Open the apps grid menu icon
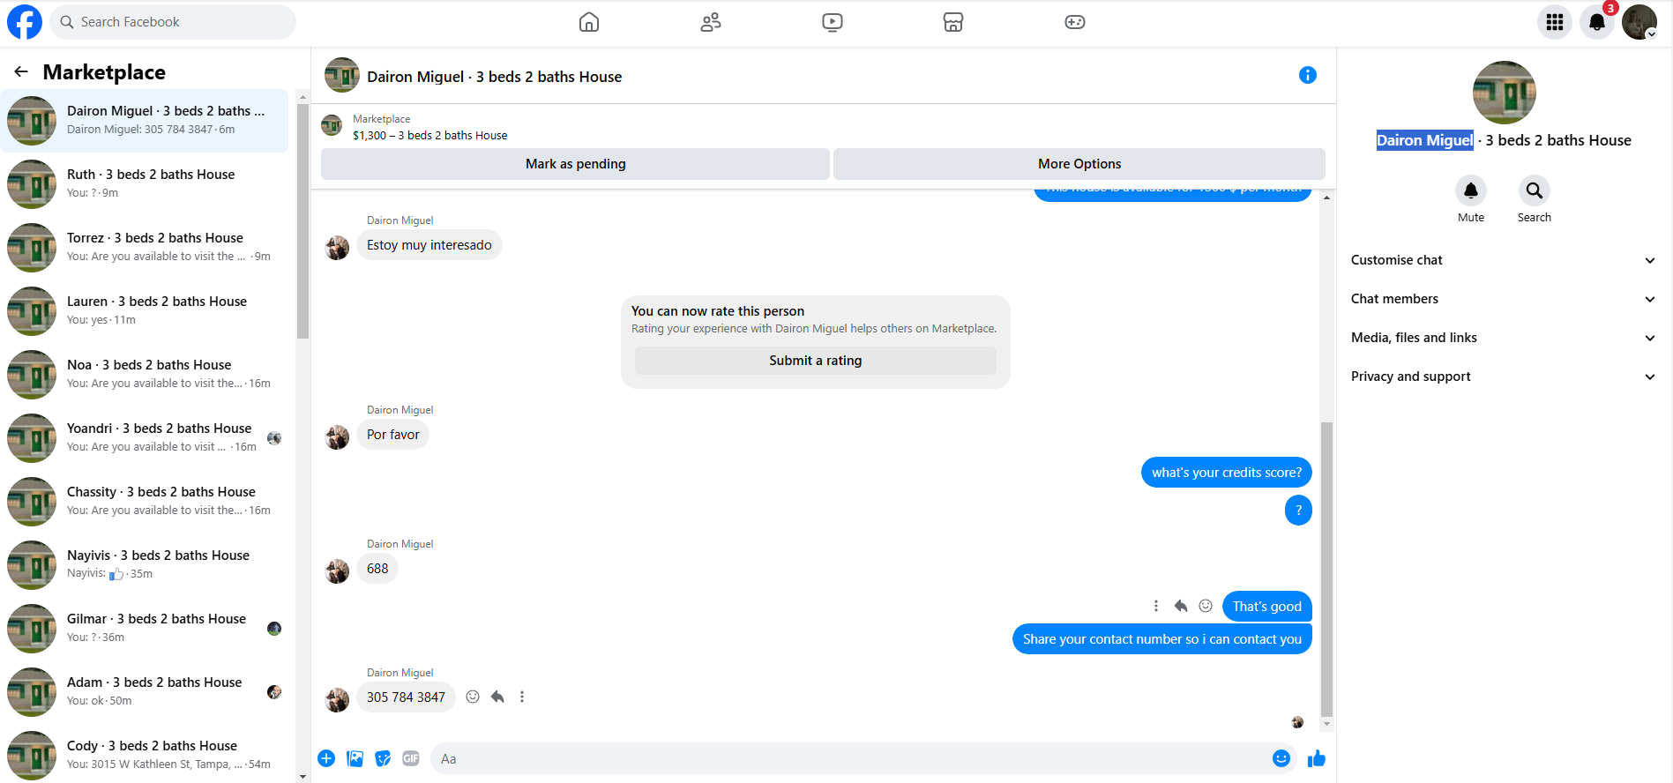 tap(1555, 22)
